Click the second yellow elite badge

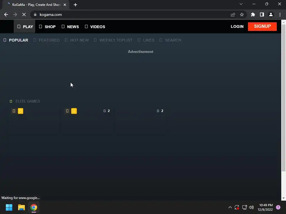(x=74, y=111)
